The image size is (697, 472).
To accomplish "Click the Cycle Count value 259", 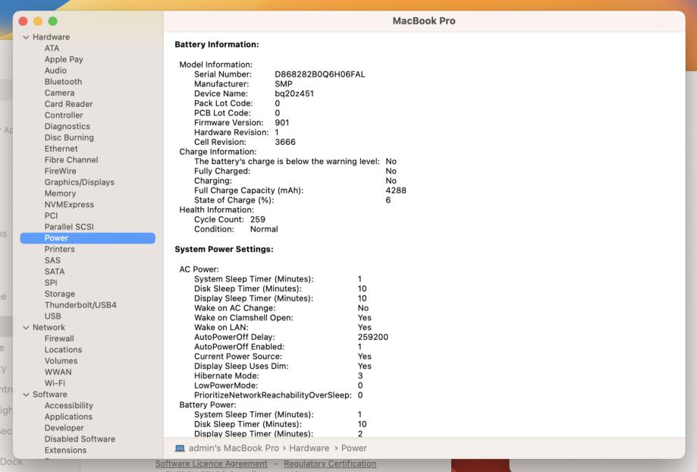I will click(257, 219).
